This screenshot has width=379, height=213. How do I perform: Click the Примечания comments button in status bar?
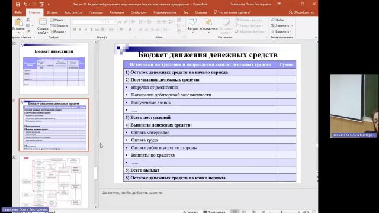coord(214,212)
